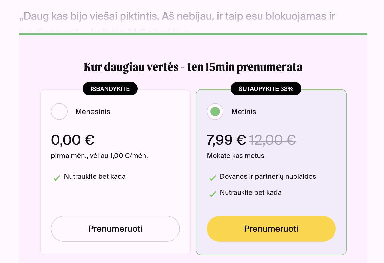Click checkmark beside Nutraukite bet kada in yearly card
This screenshot has height=263, width=384.
coord(213,194)
